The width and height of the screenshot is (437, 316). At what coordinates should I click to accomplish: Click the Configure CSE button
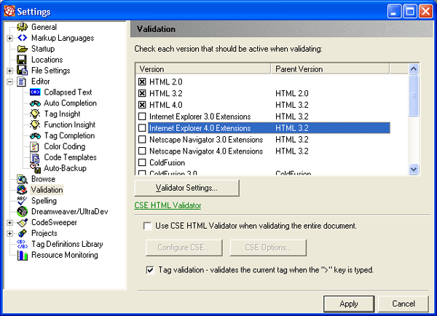tap(184, 248)
